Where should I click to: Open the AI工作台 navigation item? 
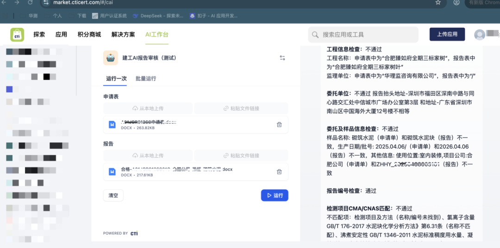(x=157, y=35)
